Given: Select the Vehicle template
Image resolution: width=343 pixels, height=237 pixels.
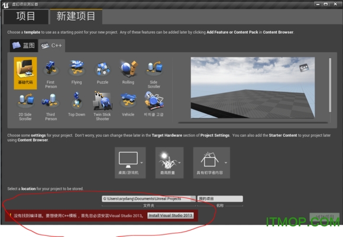Looking at the screenshot, I should coord(128,105).
